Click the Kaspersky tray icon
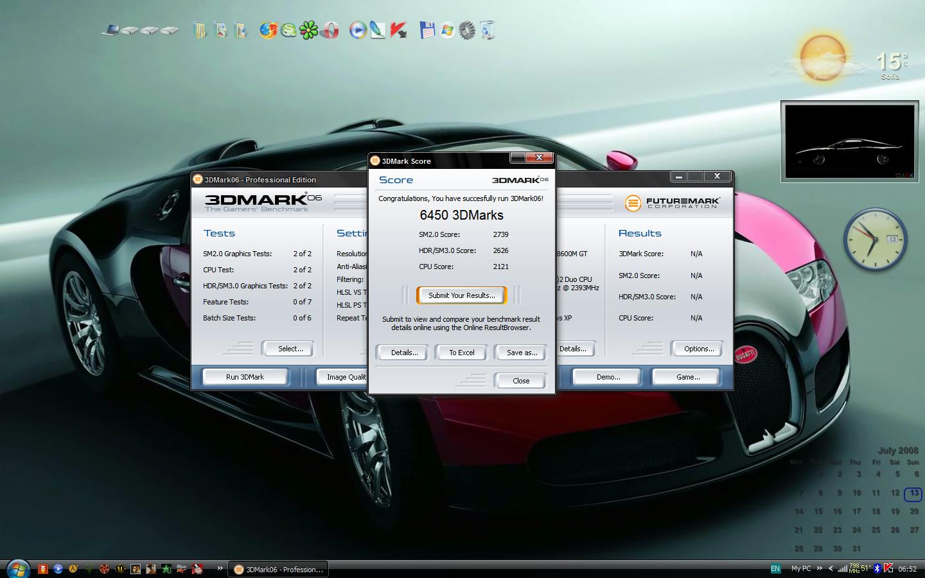925x578 pixels. click(888, 568)
